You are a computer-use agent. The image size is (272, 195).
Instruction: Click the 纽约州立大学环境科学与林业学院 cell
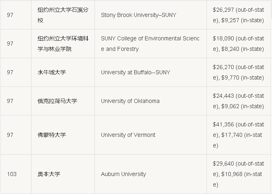click(63, 44)
